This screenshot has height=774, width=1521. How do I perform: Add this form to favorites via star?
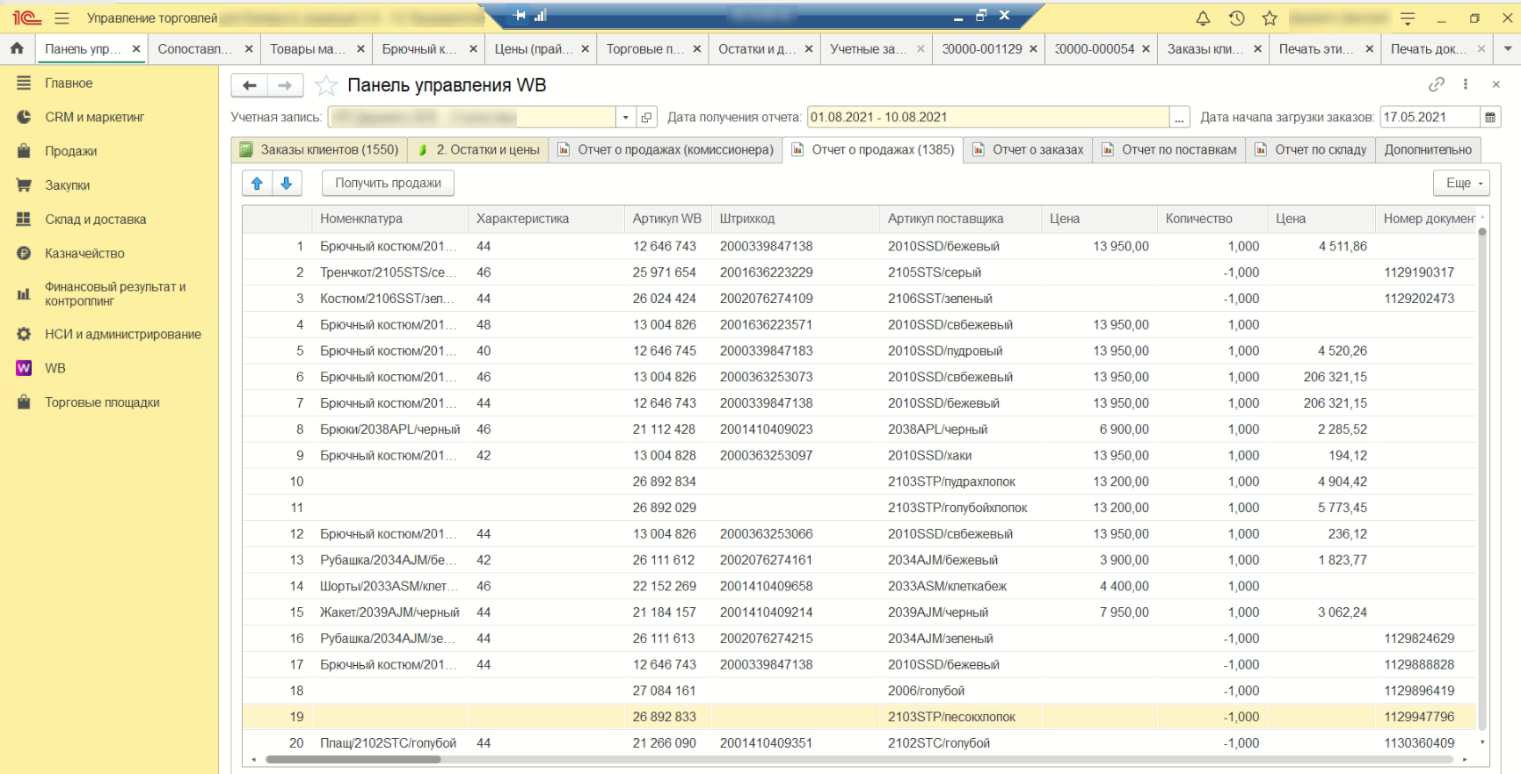point(326,85)
